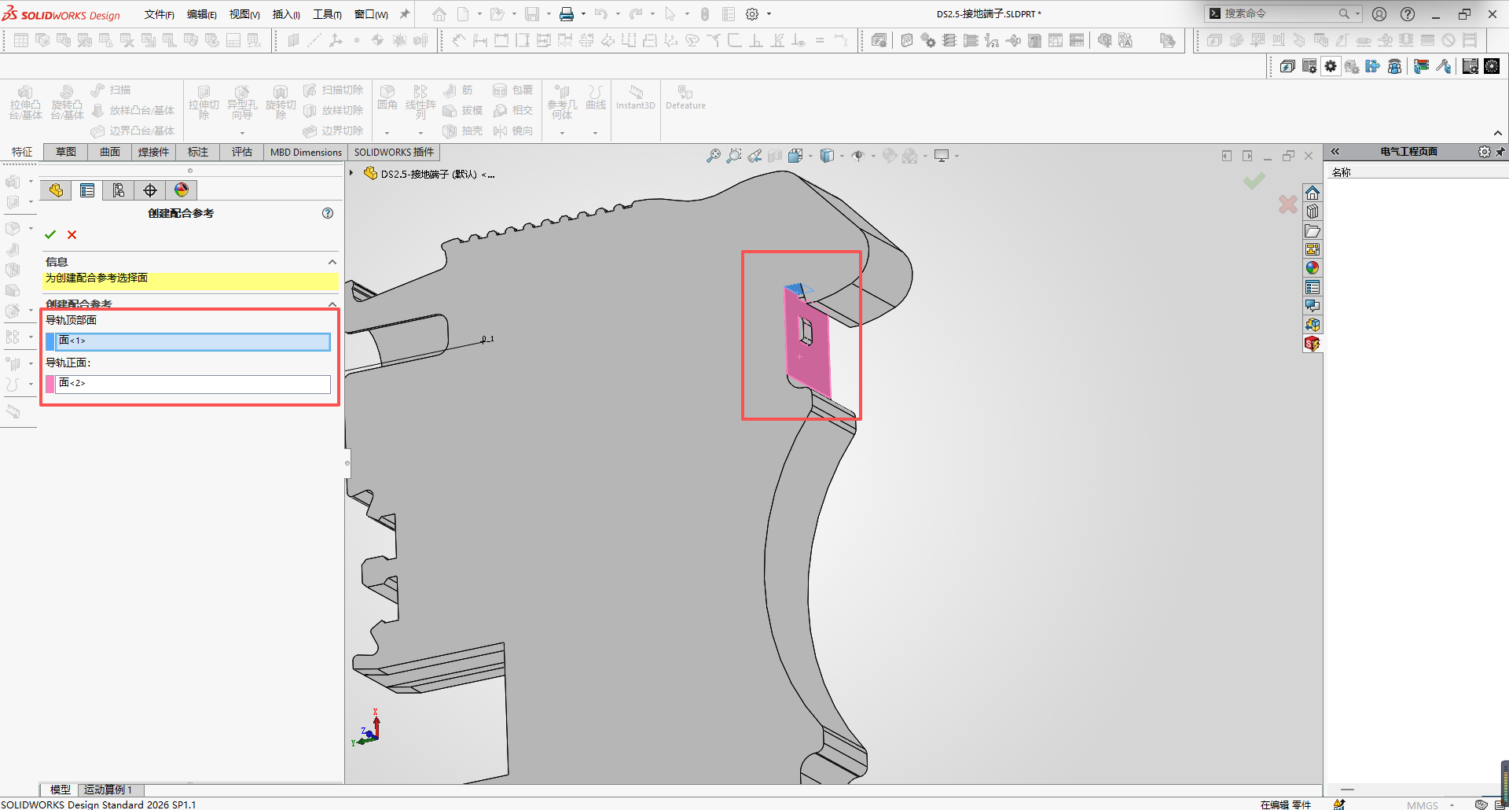Click the 导轨顶部面 selection box 面<1>
This screenshot has height=810, width=1509.
(193, 341)
